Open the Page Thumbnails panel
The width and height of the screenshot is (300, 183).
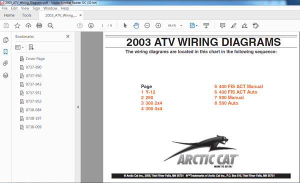5,40
